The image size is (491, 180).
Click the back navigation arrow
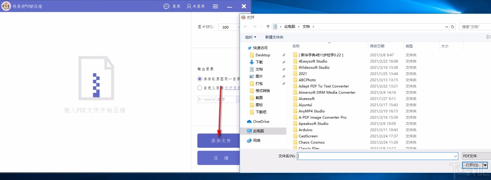[245, 27]
